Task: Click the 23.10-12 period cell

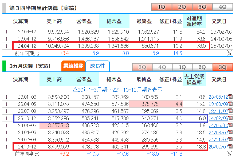Action: (27, 118)
